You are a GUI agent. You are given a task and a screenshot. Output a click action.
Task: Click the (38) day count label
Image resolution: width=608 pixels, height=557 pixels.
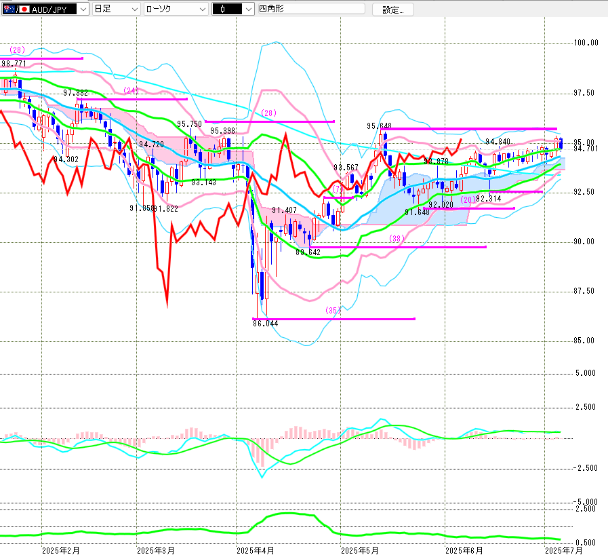tap(397, 238)
